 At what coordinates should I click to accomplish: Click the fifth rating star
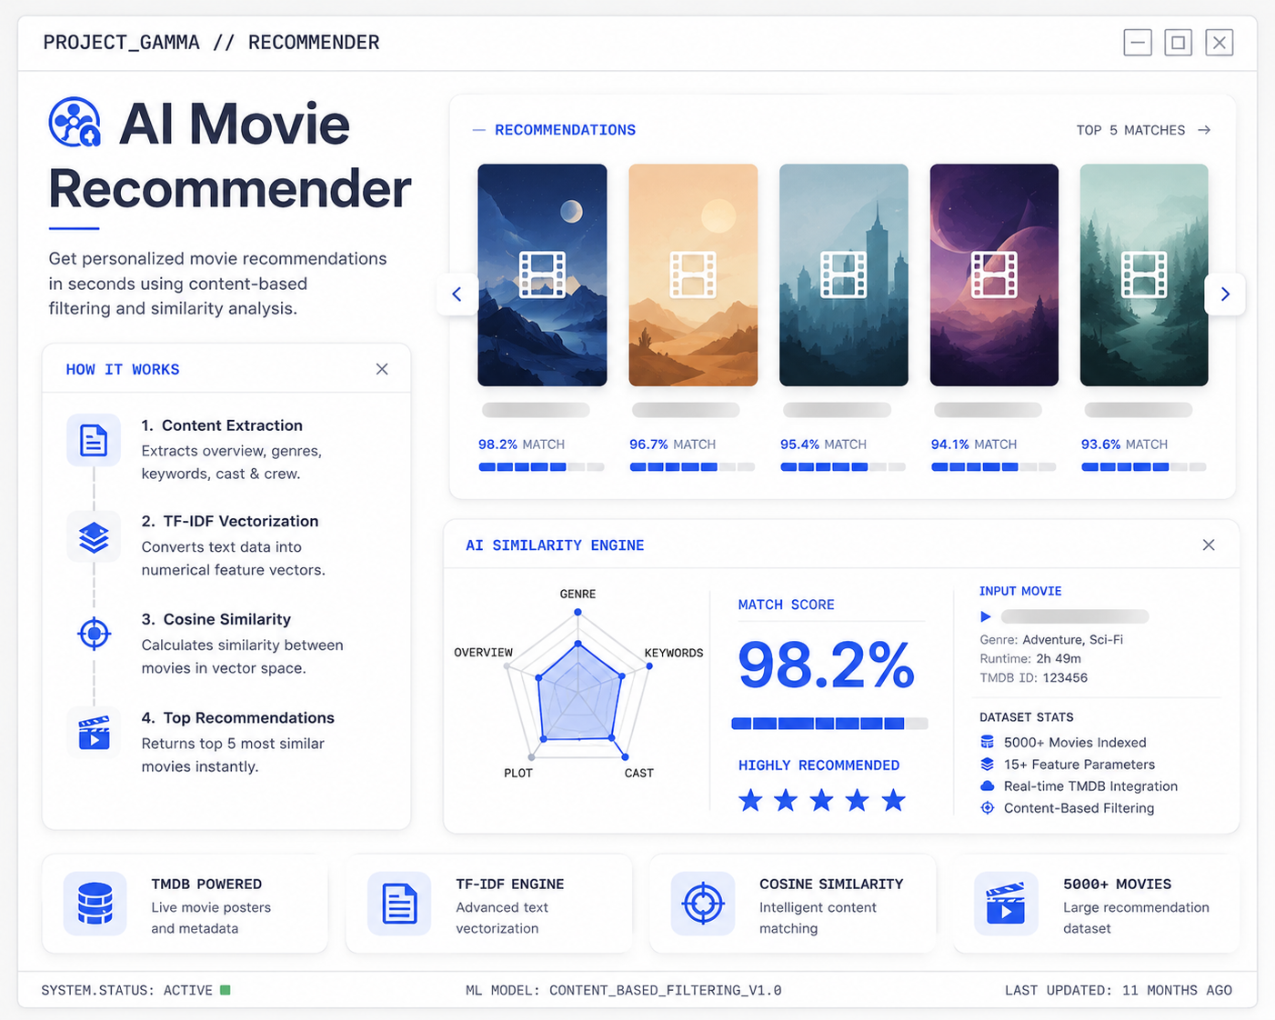pyautogui.click(x=894, y=800)
